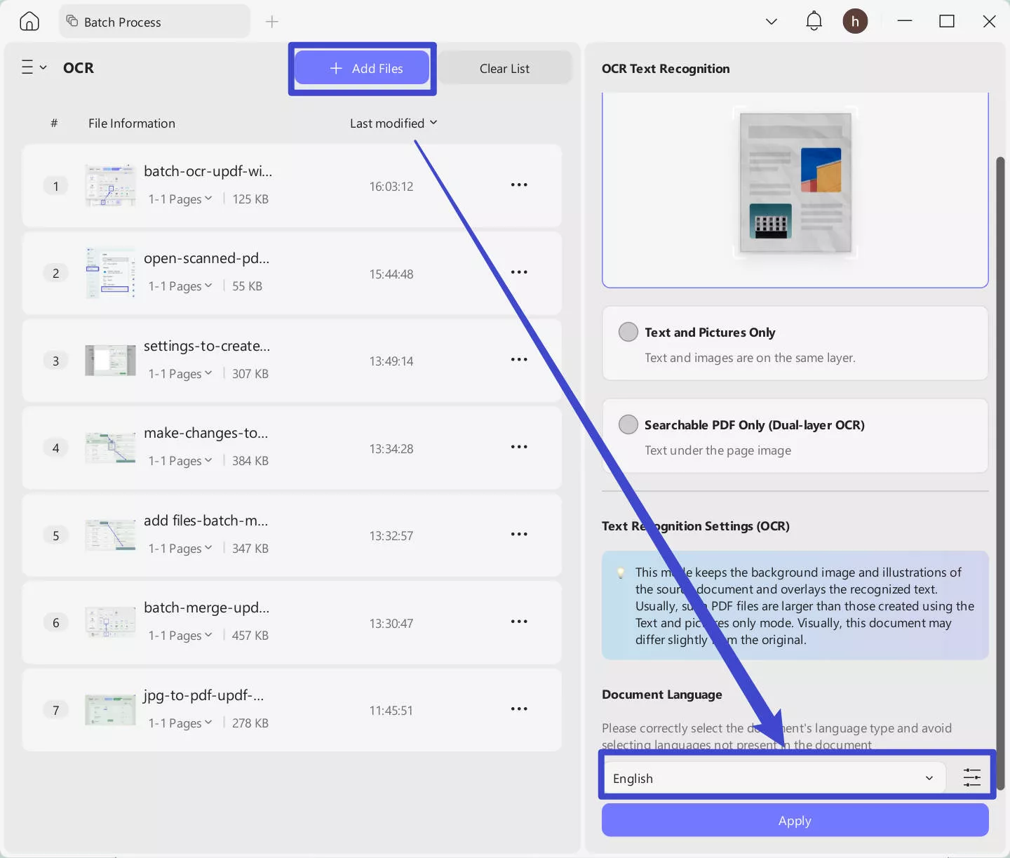Expand the Last modified sort dropdown

pos(393,123)
